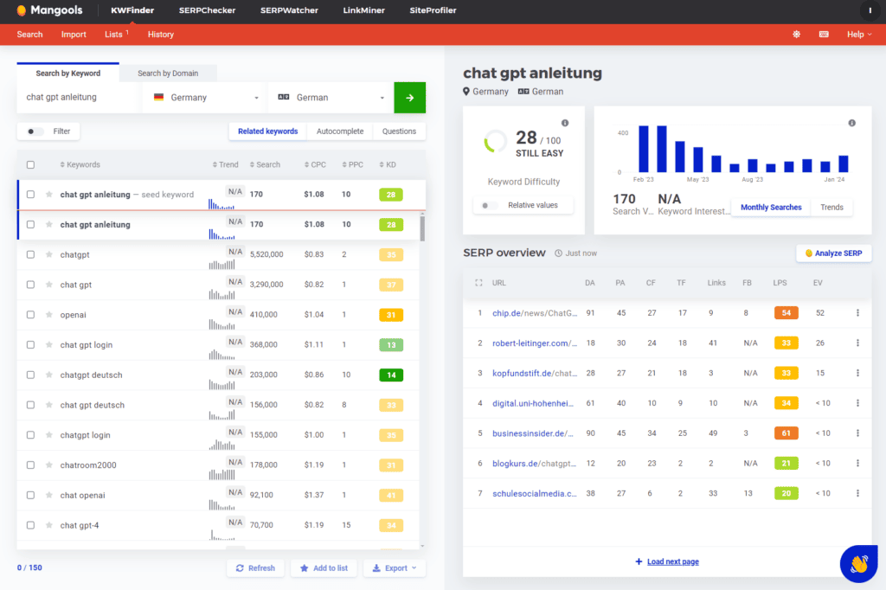Open the chat support waving hand widget

coord(859,563)
